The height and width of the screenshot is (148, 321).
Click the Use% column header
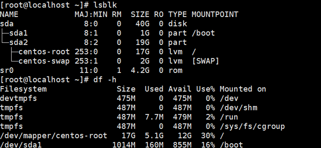click(x=205, y=89)
